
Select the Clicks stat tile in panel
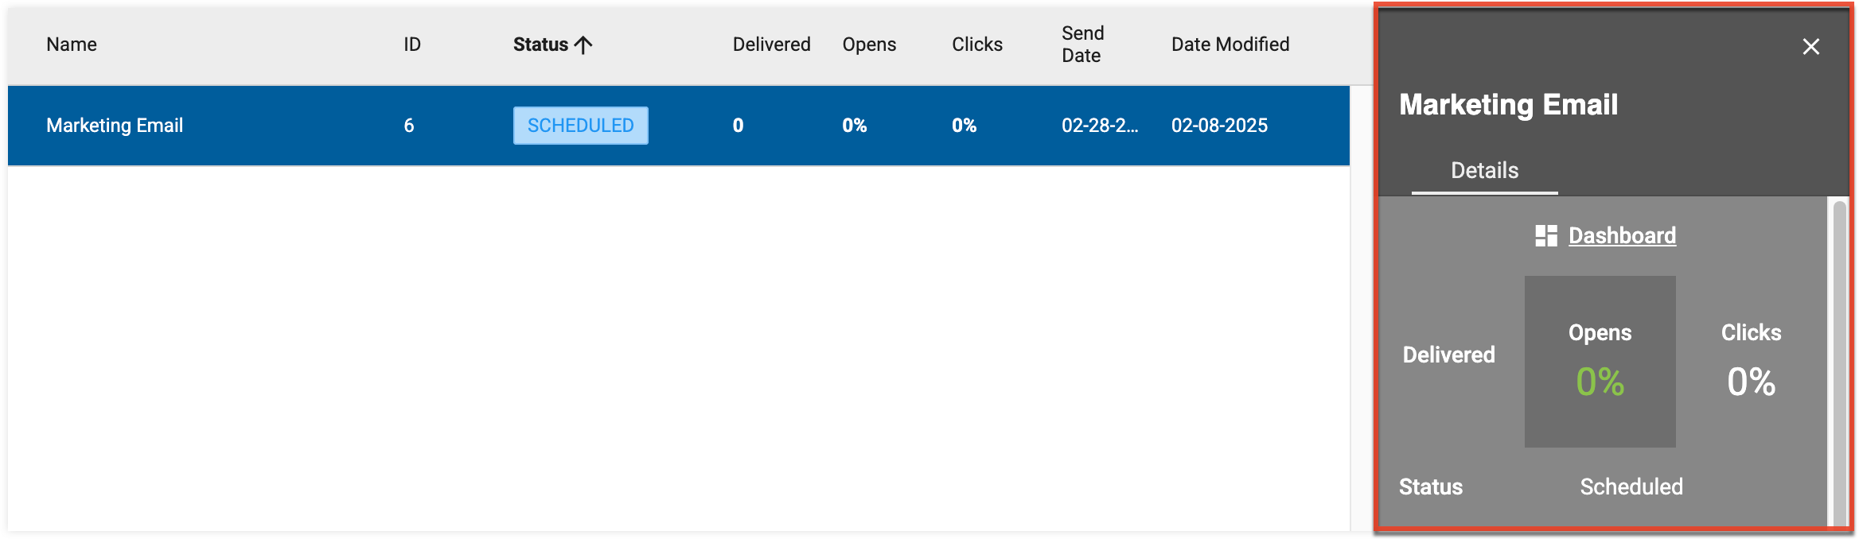point(1751,362)
